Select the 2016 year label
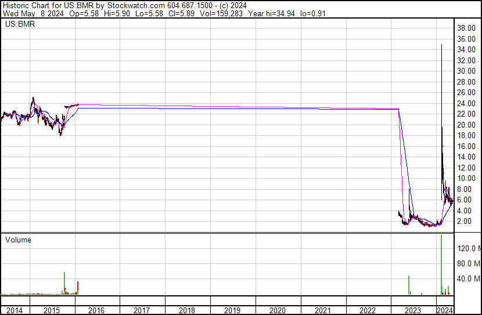 pyautogui.click(x=96, y=311)
